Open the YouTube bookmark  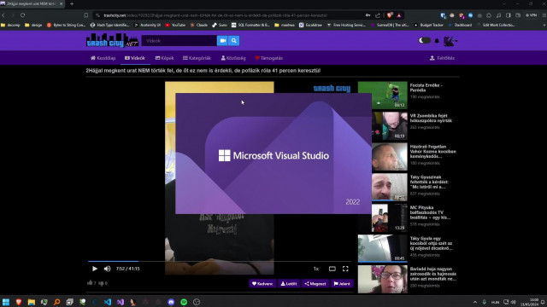coord(175,25)
